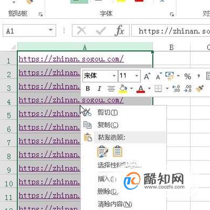Apply the red font color button
The width and height of the screenshot is (210, 210).
pos(141,89)
